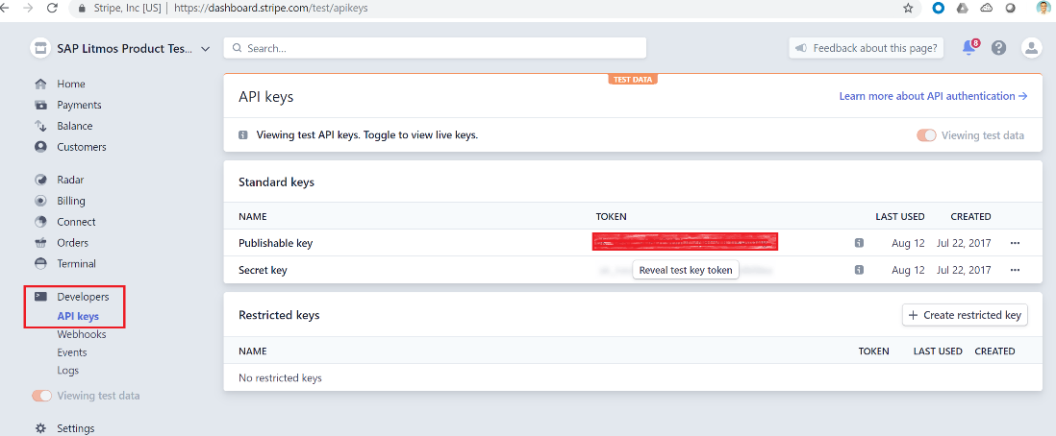Click Secret key row info icon
The width and height of the screenshot is (1056, 436).
point(859,270)
